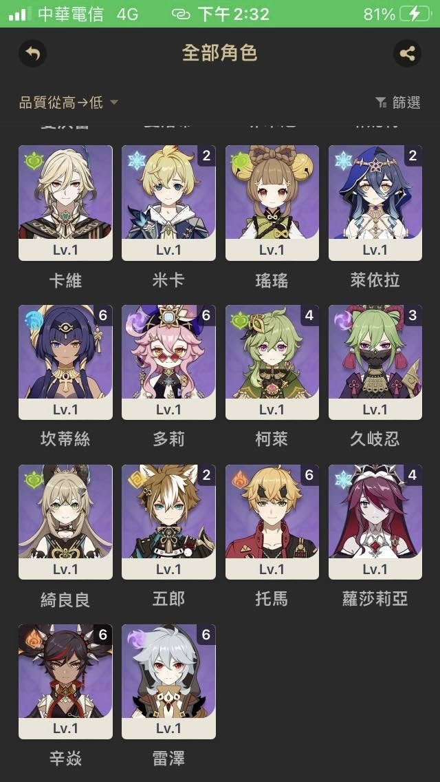Click the dropdown arrow beside 品質從高→低

tap(114, 103)
